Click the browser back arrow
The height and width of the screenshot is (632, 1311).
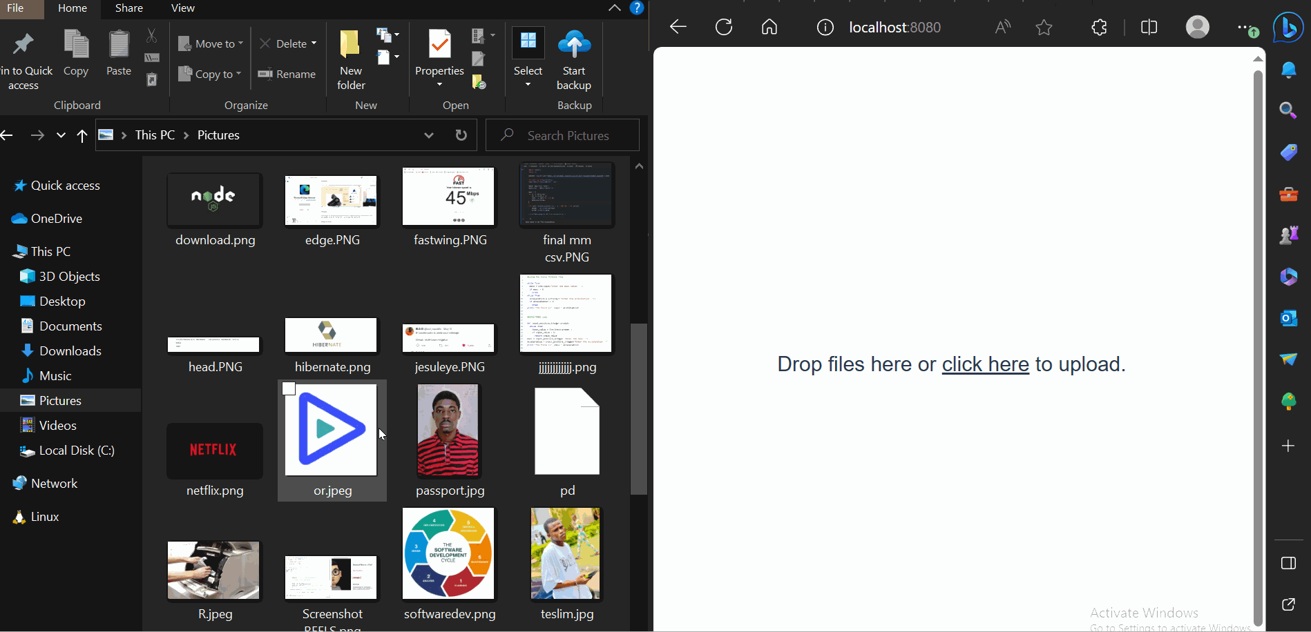(x=678, y=27)
